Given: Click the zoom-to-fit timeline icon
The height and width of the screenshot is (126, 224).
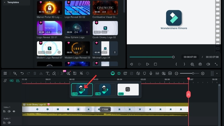Looking at the screenshot, I should click(x=170, y=73).
